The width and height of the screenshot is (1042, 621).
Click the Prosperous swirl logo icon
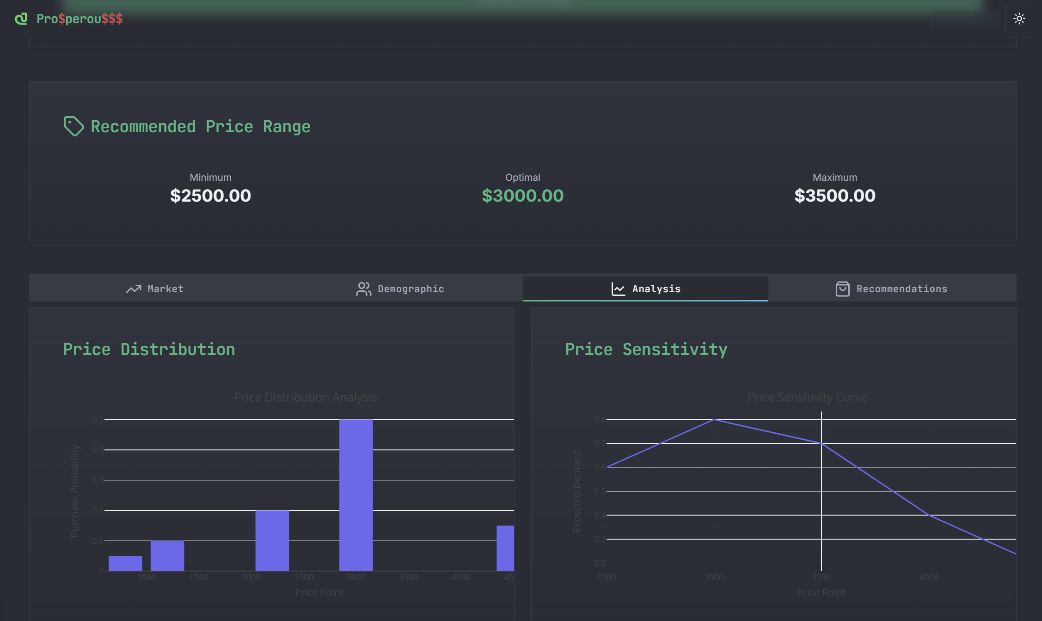coord(21,19)
